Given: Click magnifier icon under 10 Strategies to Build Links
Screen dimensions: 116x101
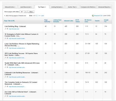Looking at the screenshot, I should pyautogui.click(x=5, y=38).
